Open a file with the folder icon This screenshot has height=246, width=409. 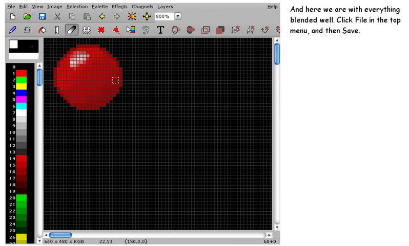tap(27, 16)
